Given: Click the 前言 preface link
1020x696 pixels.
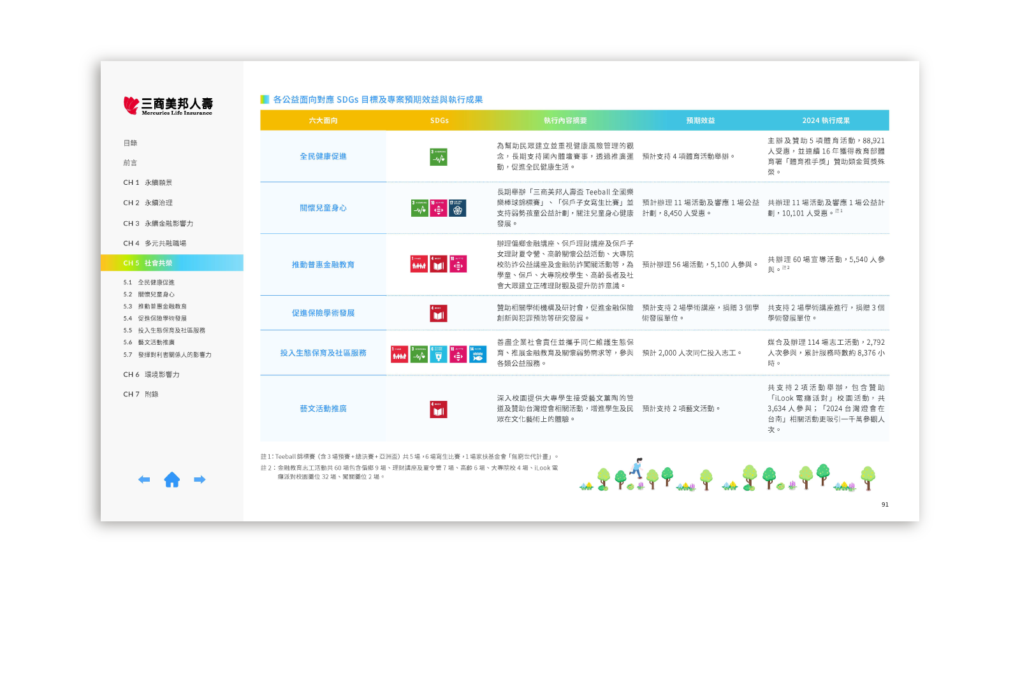Looking at the screenshot, I should (130, 163).
